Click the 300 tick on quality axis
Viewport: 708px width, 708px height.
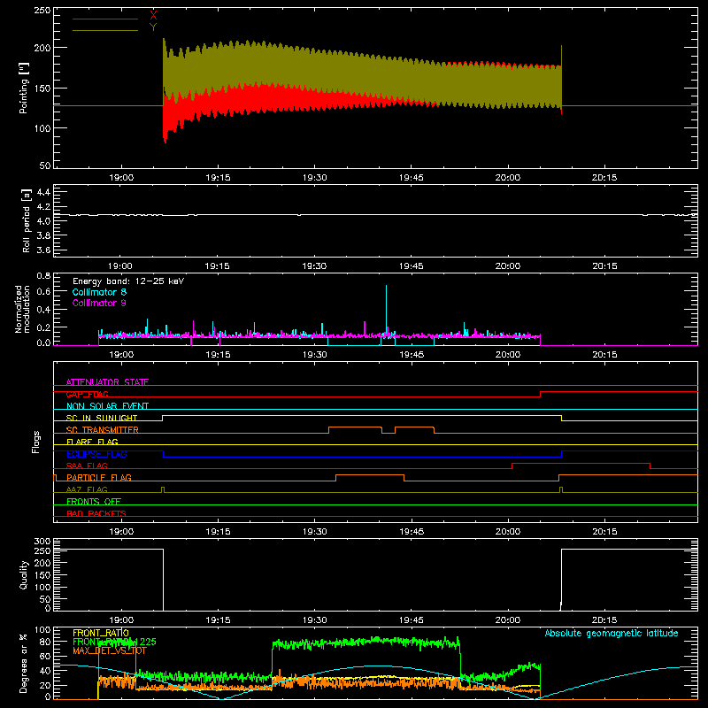(x=42, y=541)
